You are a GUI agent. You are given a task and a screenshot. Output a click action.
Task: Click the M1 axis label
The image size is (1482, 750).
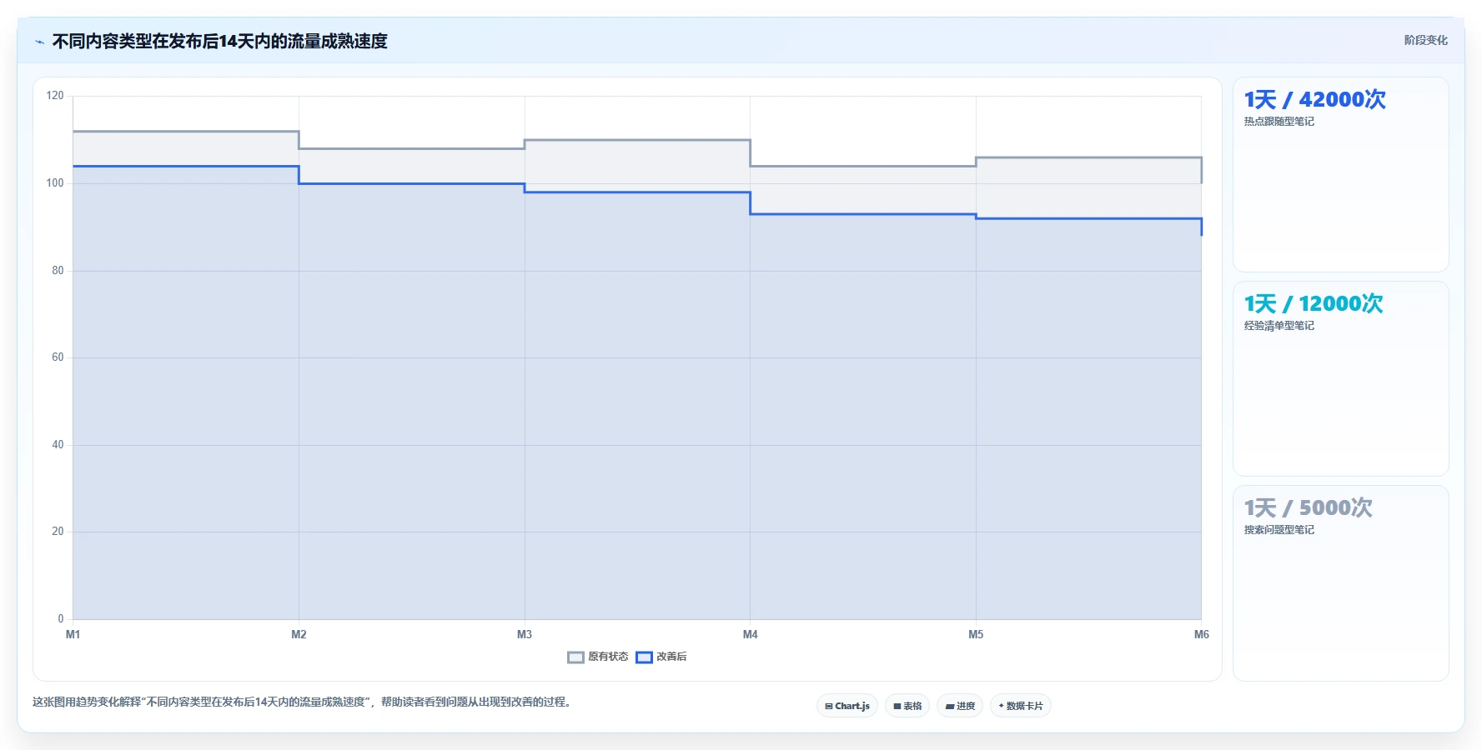click(x=73, y=634)
